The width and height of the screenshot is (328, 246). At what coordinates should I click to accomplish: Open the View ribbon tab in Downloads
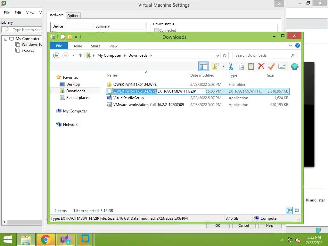[x=113, y=46]
